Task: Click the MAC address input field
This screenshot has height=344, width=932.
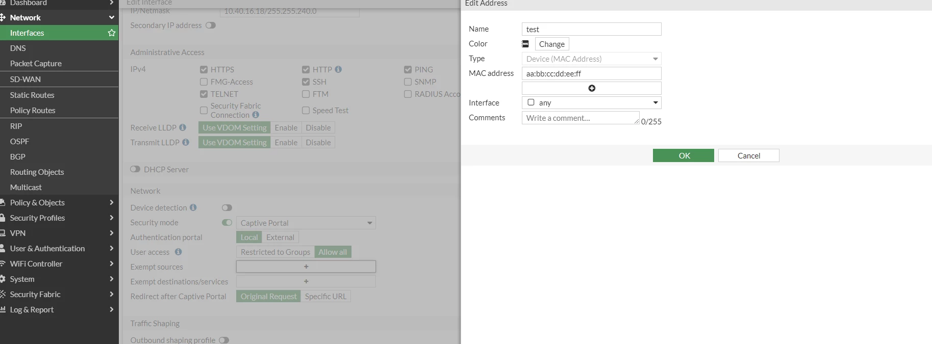Action: point(592,73)
